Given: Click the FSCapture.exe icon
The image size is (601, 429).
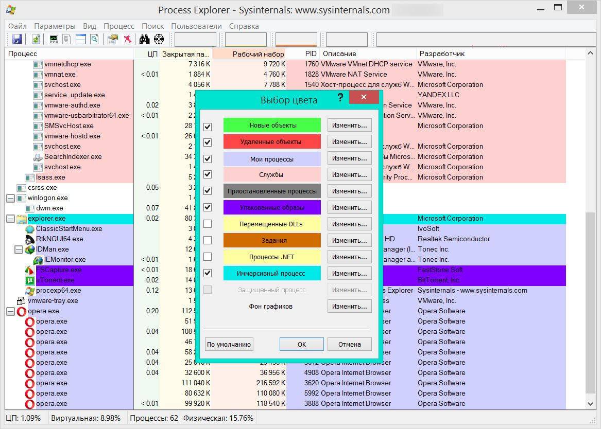Looking at the screenshot, I should [30, 270].
